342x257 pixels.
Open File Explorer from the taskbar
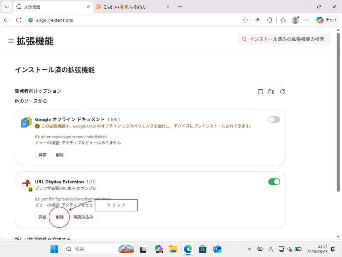(173, 249)
